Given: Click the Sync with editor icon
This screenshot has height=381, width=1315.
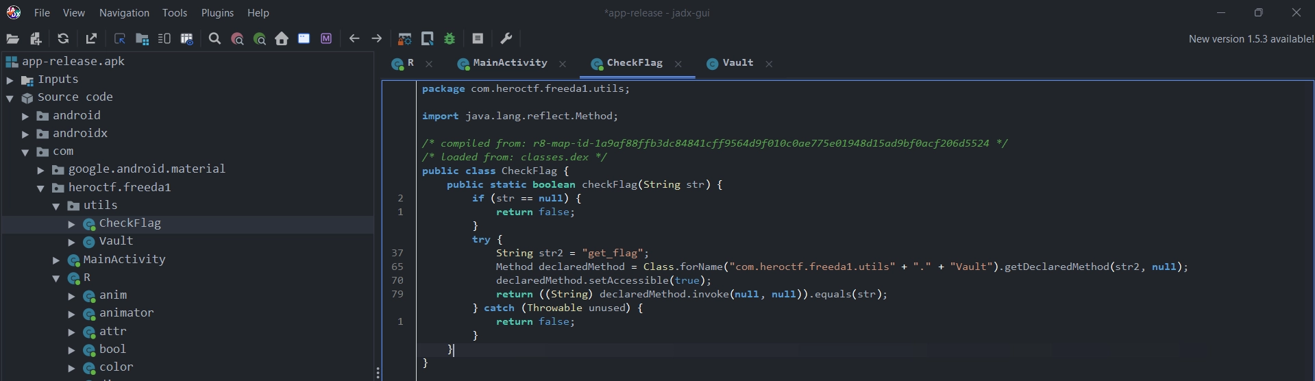Looking at the screenshot, I should [x=120, y=39].
